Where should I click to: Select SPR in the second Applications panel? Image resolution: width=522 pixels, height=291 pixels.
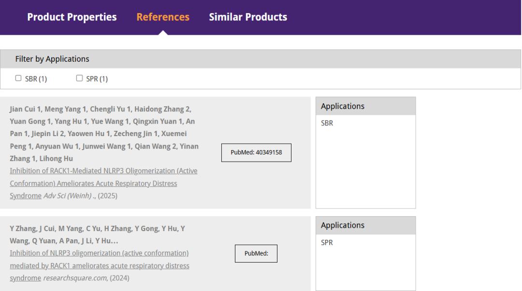point(327,242)
